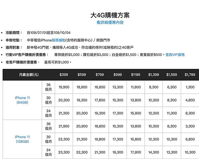
Task: Click the 月繳金額(元) header cell
Action: point(29,75)
